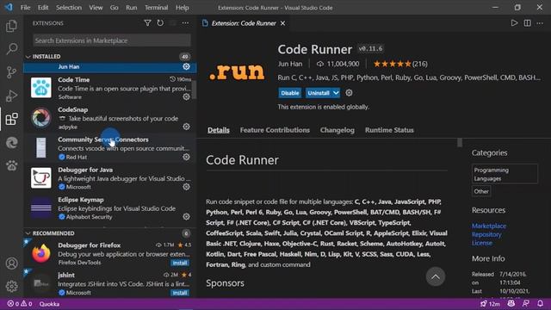The height and width of the screenshot is (310, 551).
Task: Click the extensions list scrollbar
Action: (194, 90)
